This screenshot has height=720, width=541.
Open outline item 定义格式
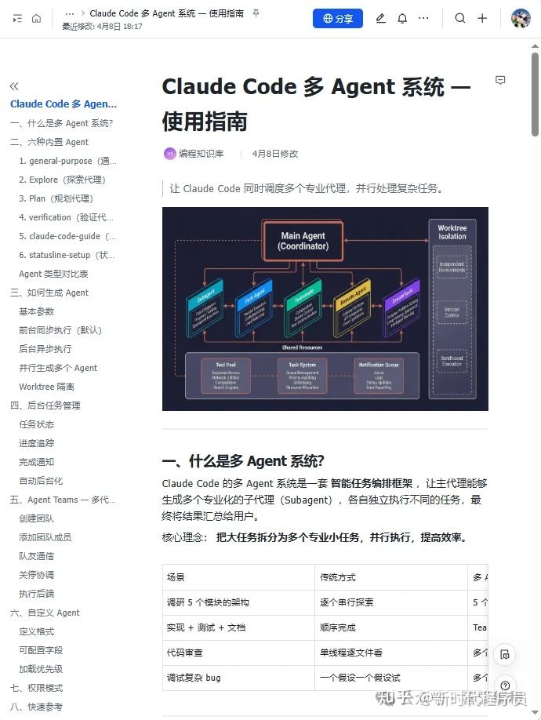pos(37,631)
